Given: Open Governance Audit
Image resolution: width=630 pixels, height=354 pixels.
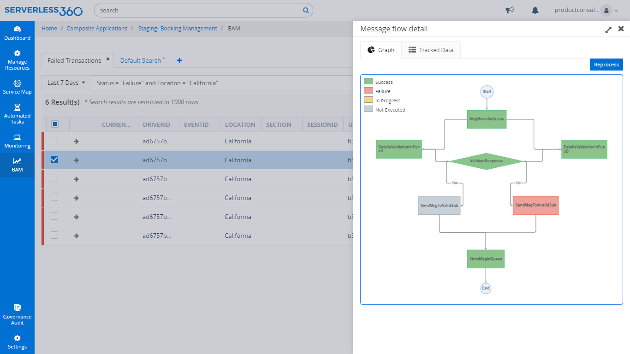Looking at the screenshot, I should pyautogui.click(x=17, y=314).
